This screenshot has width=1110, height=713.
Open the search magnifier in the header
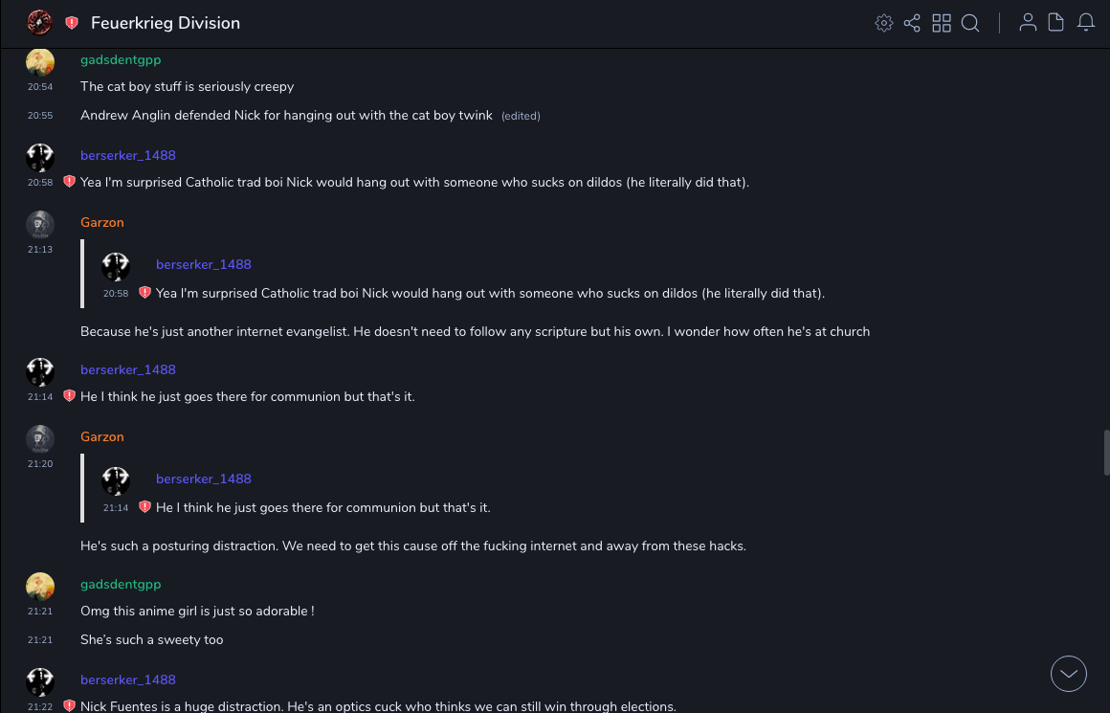pos(970,23)
